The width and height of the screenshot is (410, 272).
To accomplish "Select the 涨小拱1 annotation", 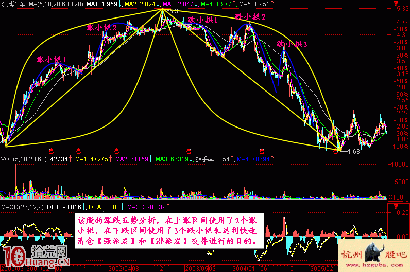I will point(51,60).
